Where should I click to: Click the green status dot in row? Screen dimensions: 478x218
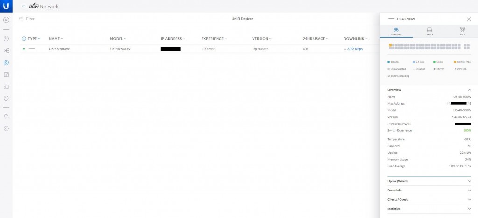point(24,49)
